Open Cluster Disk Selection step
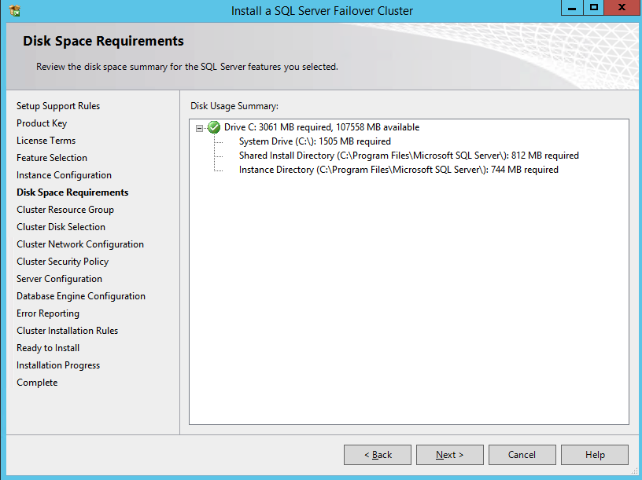642x480 pixels. point(61,227)
